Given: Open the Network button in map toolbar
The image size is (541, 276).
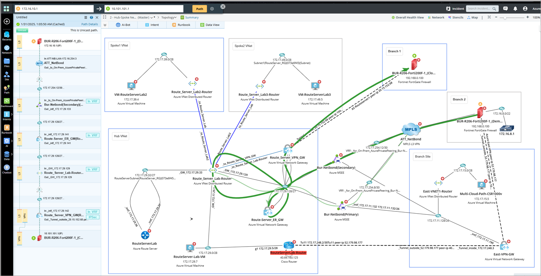Looking at the screenshot, I should pos(436,17).
